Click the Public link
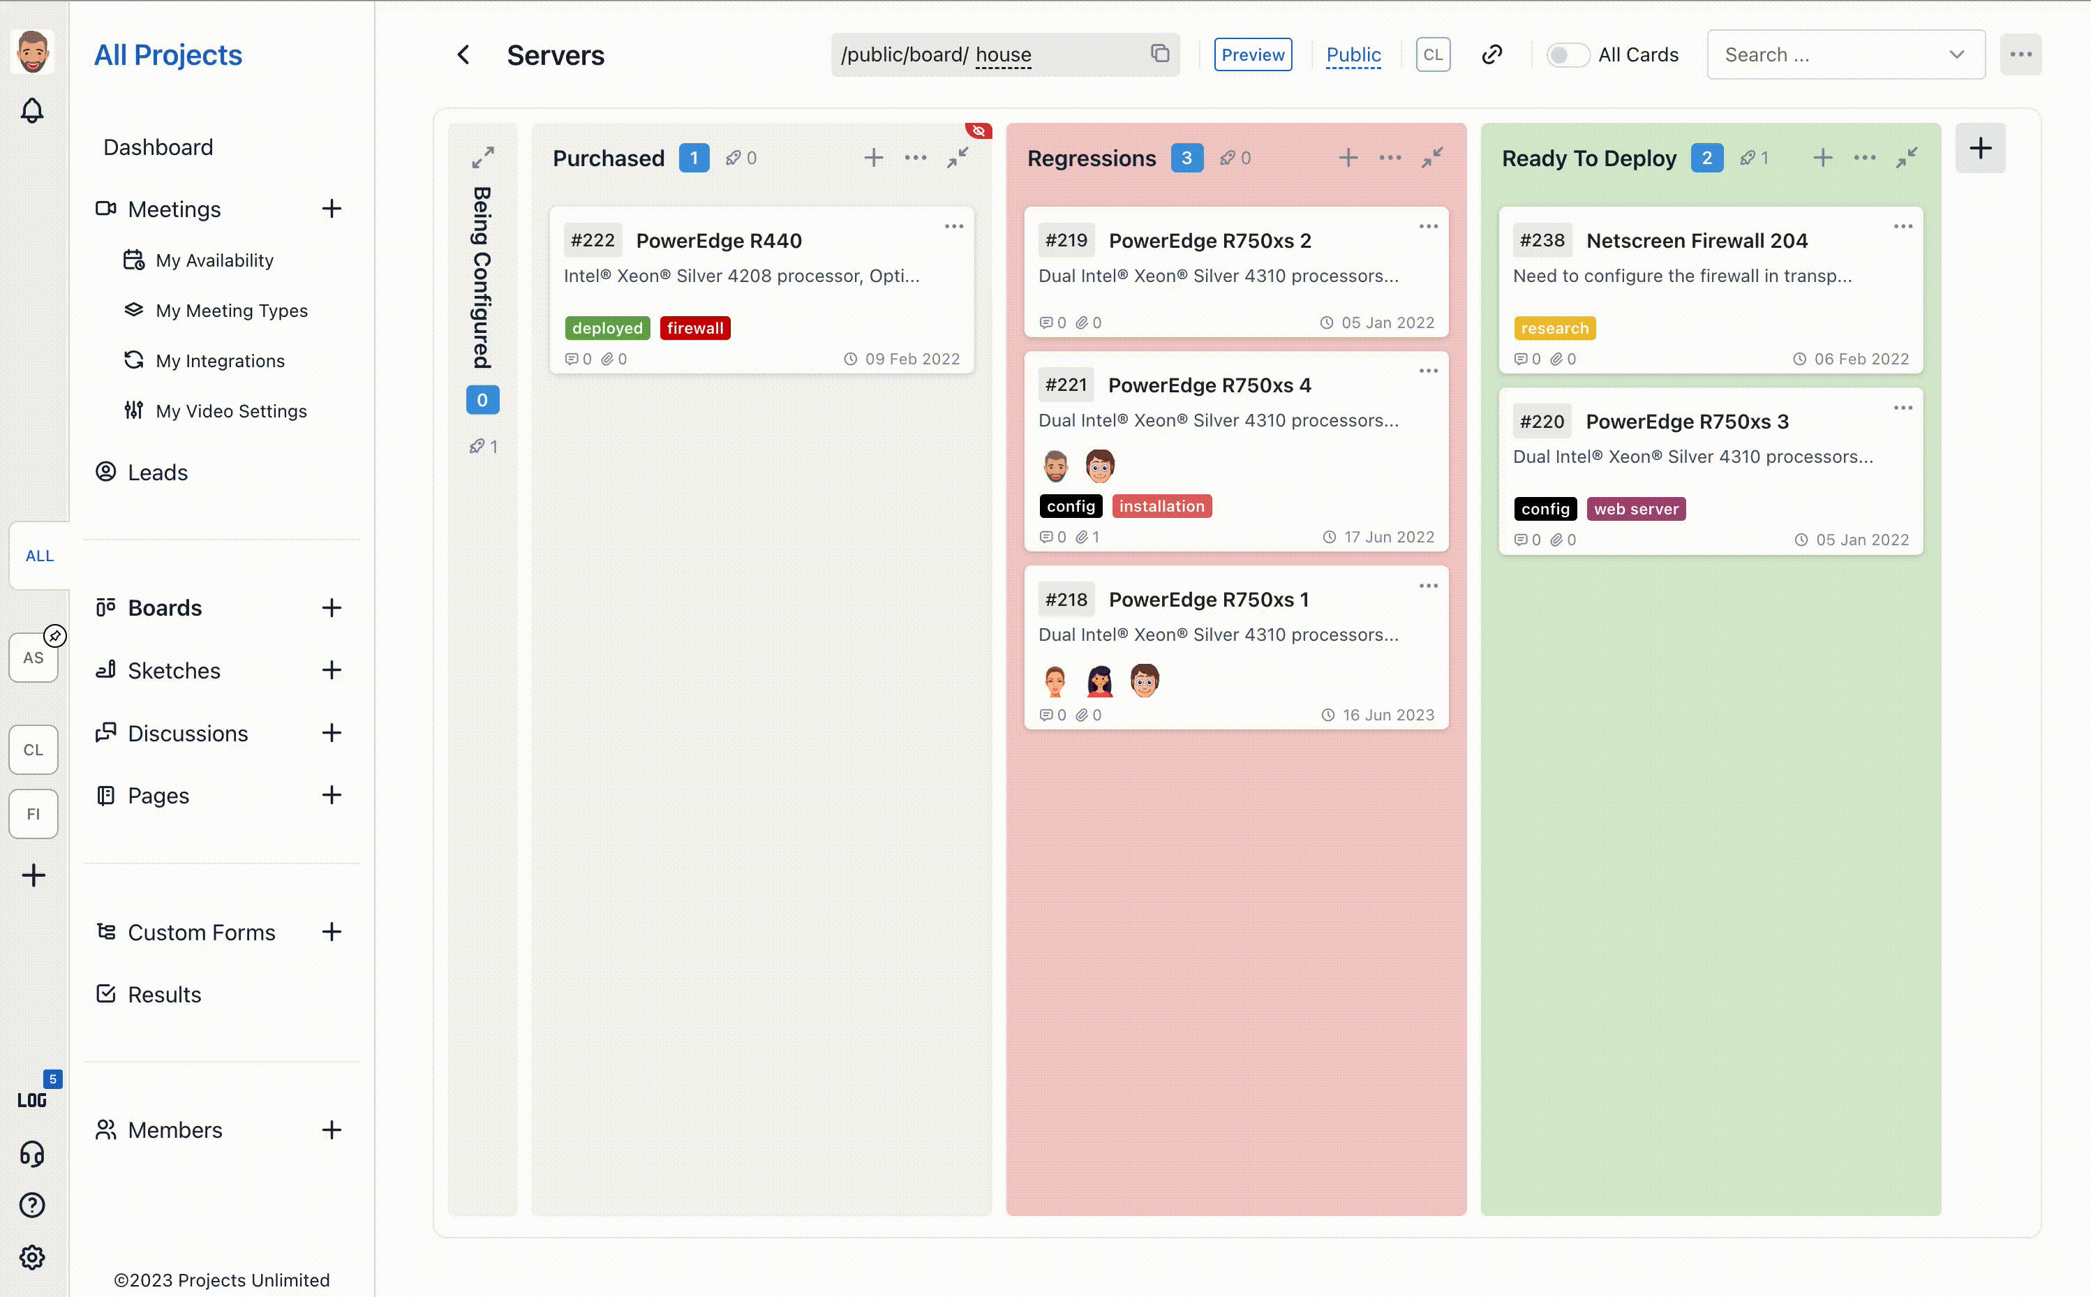The image size is (2091, 1297). pyautogui.click(x=1353, y=55)
